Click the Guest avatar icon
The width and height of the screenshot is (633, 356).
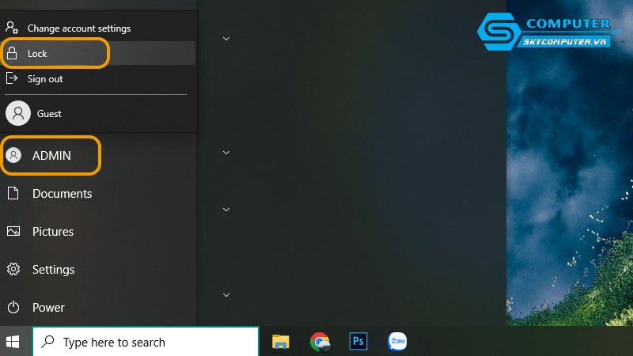(x=18, y=113)
